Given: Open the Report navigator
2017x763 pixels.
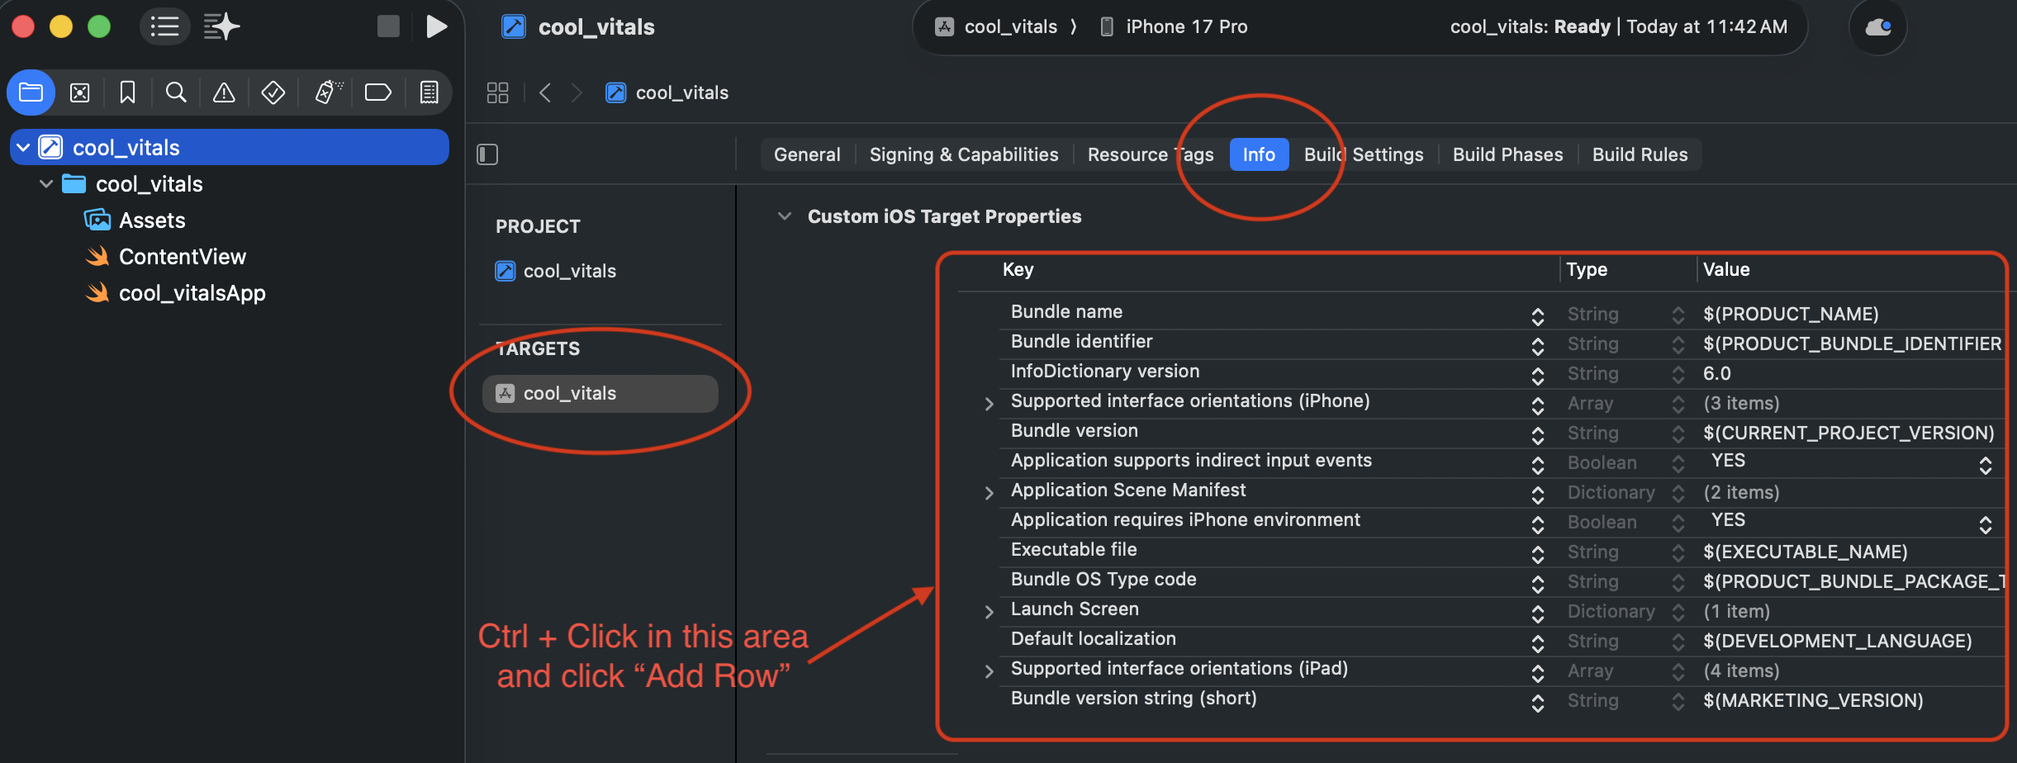Looking at the screenshot, I should pos(429,92).
